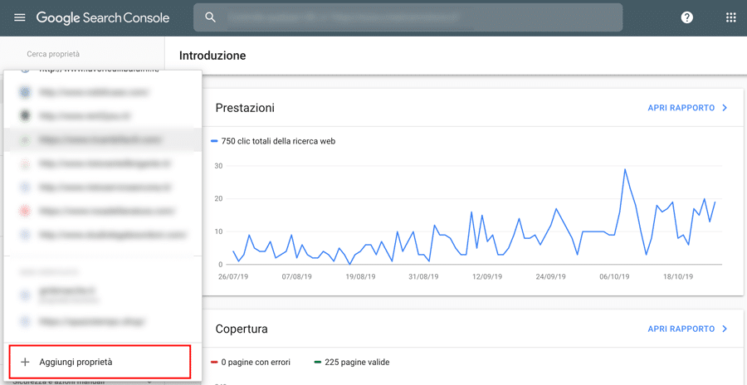
Task: Choose Aggiungi proprietà in the property list
Action: pyautogui.click(x=100, y=363)
